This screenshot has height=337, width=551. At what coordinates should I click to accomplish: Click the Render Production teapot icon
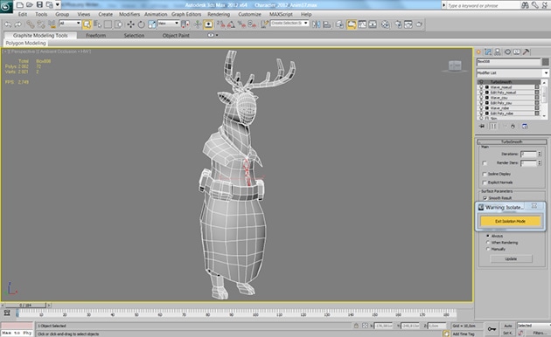(x=419, y=24)
